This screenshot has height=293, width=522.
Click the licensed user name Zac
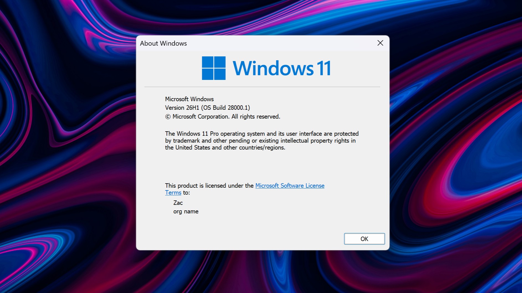click(x=179, y=203)
